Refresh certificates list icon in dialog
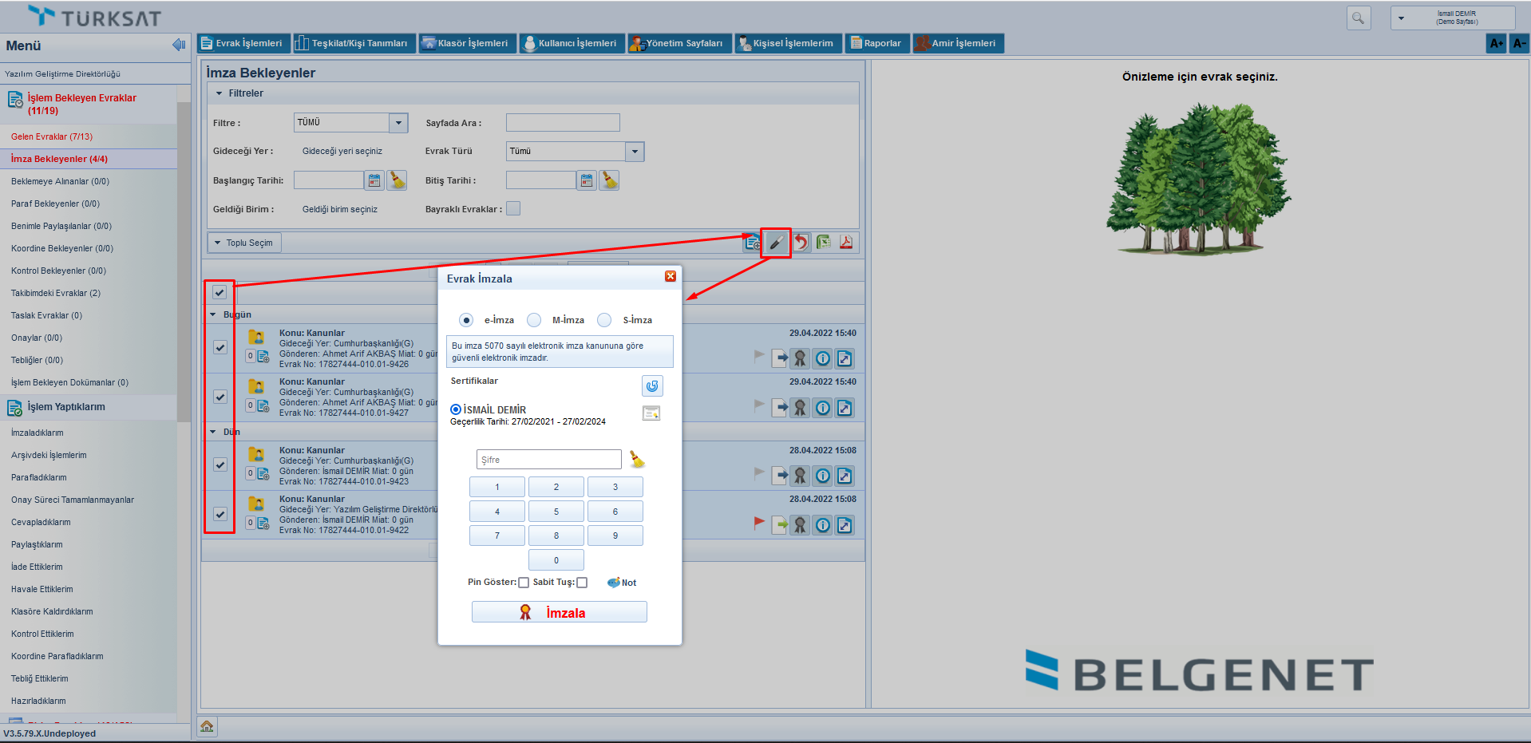The height and width of the screenshot is (743, 1531). [652, 386]
